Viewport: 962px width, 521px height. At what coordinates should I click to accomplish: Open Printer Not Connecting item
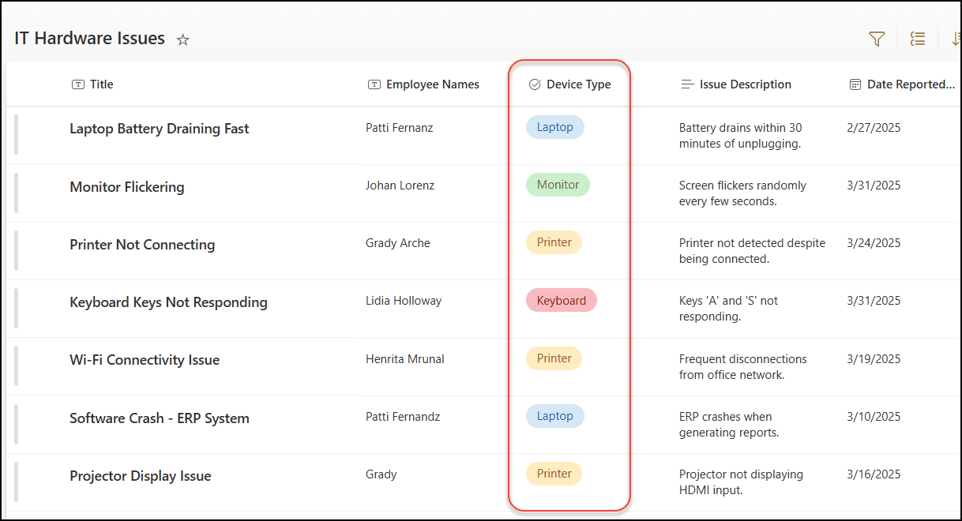coord(142,245)
